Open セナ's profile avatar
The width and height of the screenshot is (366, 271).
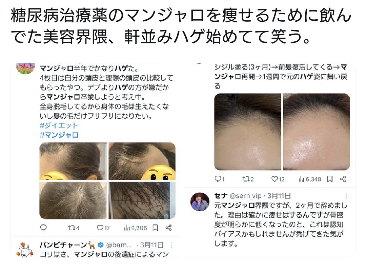pos(200,201)
